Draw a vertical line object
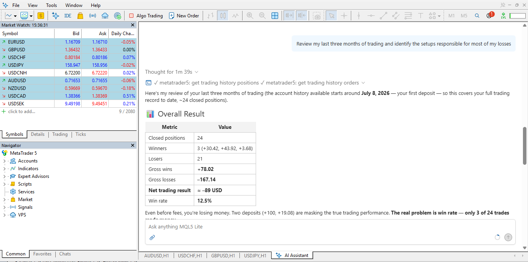The width and height of the screenshot is (528, 262). pos(359,16)
